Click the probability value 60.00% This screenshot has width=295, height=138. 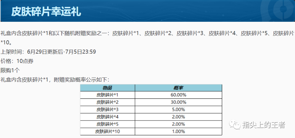click(178, 95)
